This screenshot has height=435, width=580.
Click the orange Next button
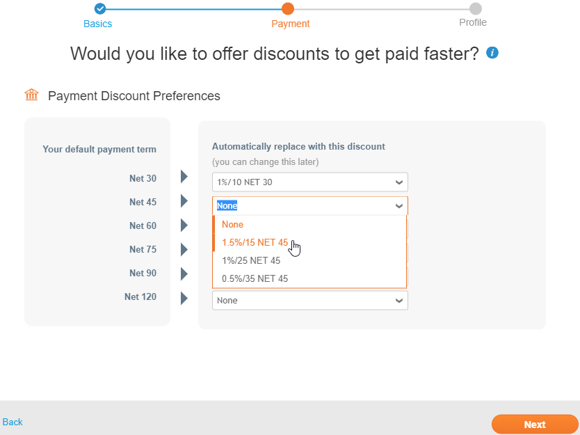click(535, 425)
